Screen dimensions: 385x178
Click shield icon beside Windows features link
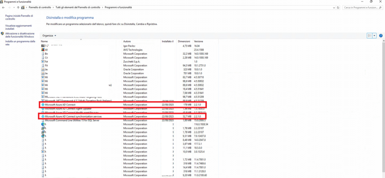click(x=2, y=34)
